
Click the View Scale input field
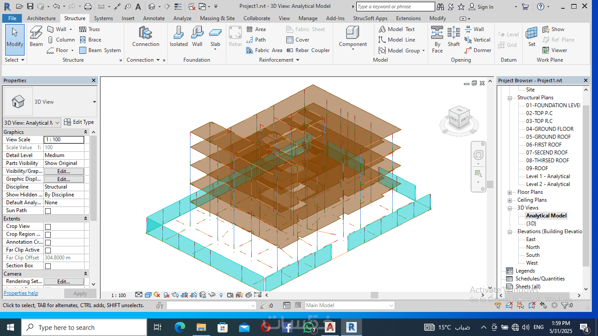64,140
